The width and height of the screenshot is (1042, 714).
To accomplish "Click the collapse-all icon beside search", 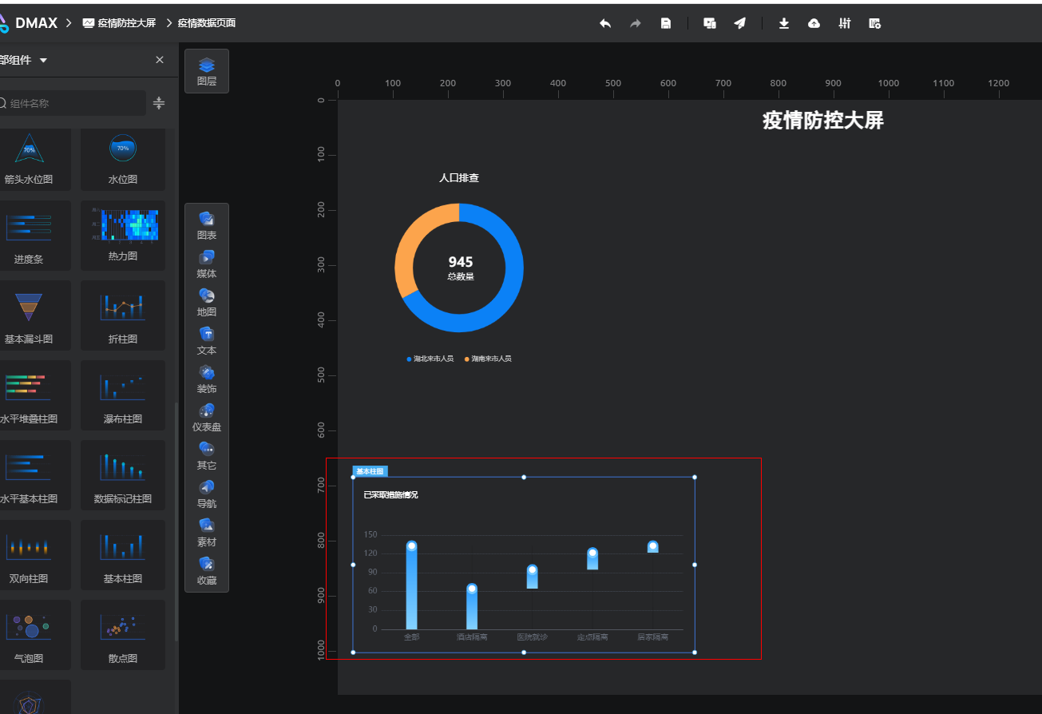I will click(159, 103).
